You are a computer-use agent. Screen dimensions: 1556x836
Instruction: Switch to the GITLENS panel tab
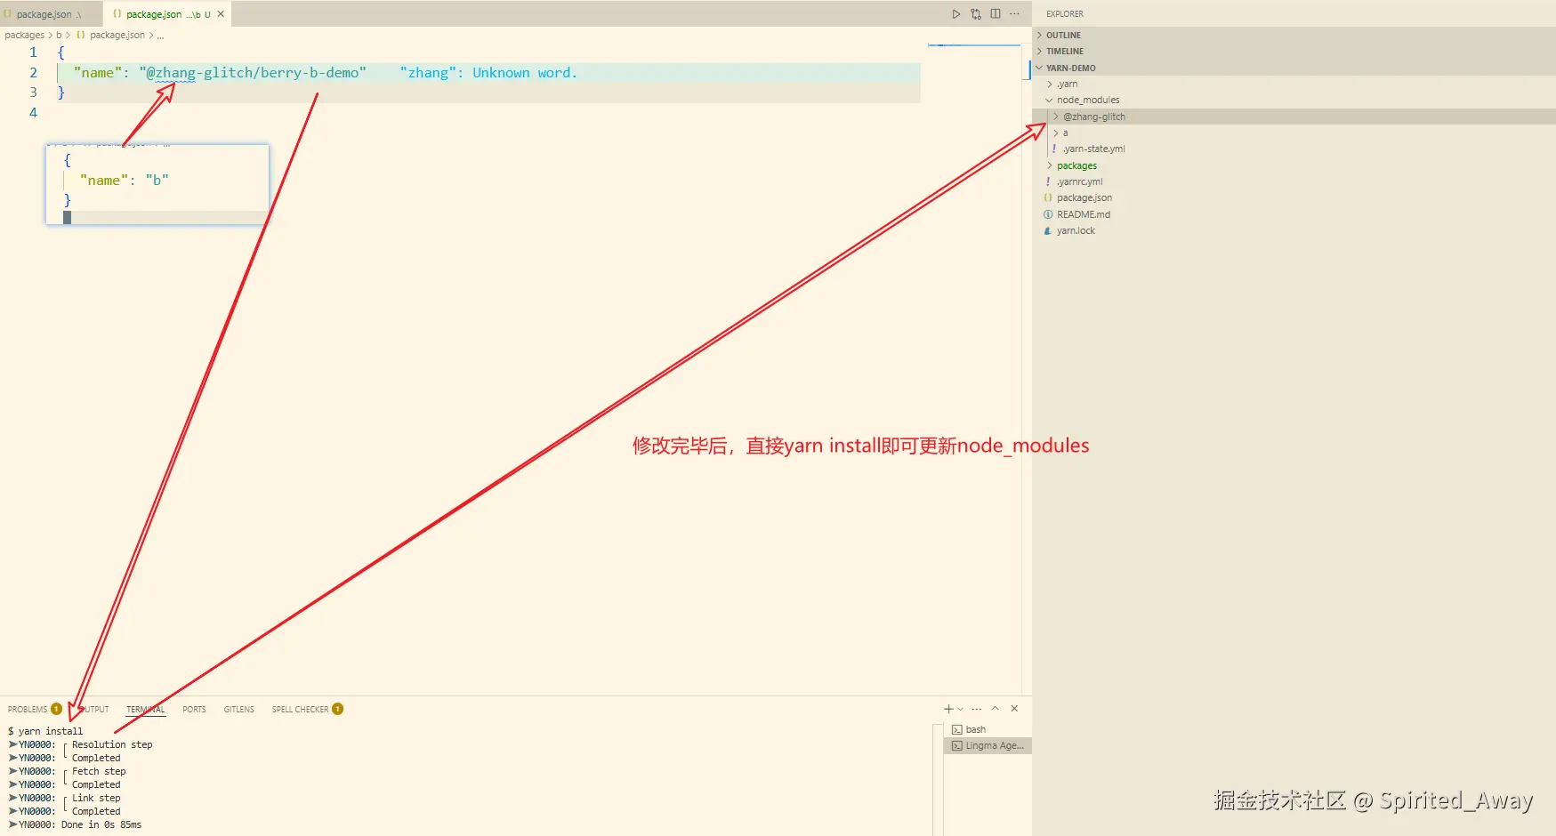(x=239, y=710)
